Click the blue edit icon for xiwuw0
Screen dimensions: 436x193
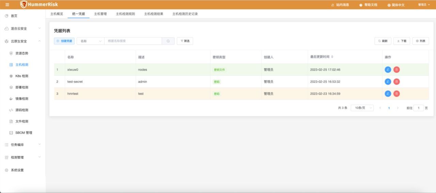click(388, 70)
